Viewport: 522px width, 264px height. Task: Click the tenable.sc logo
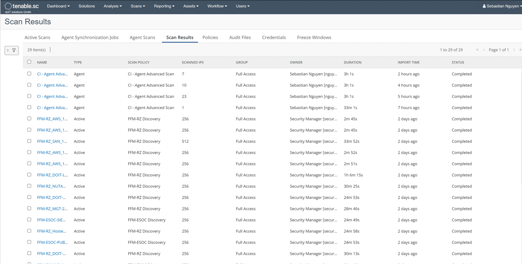(x=22, y=6)
